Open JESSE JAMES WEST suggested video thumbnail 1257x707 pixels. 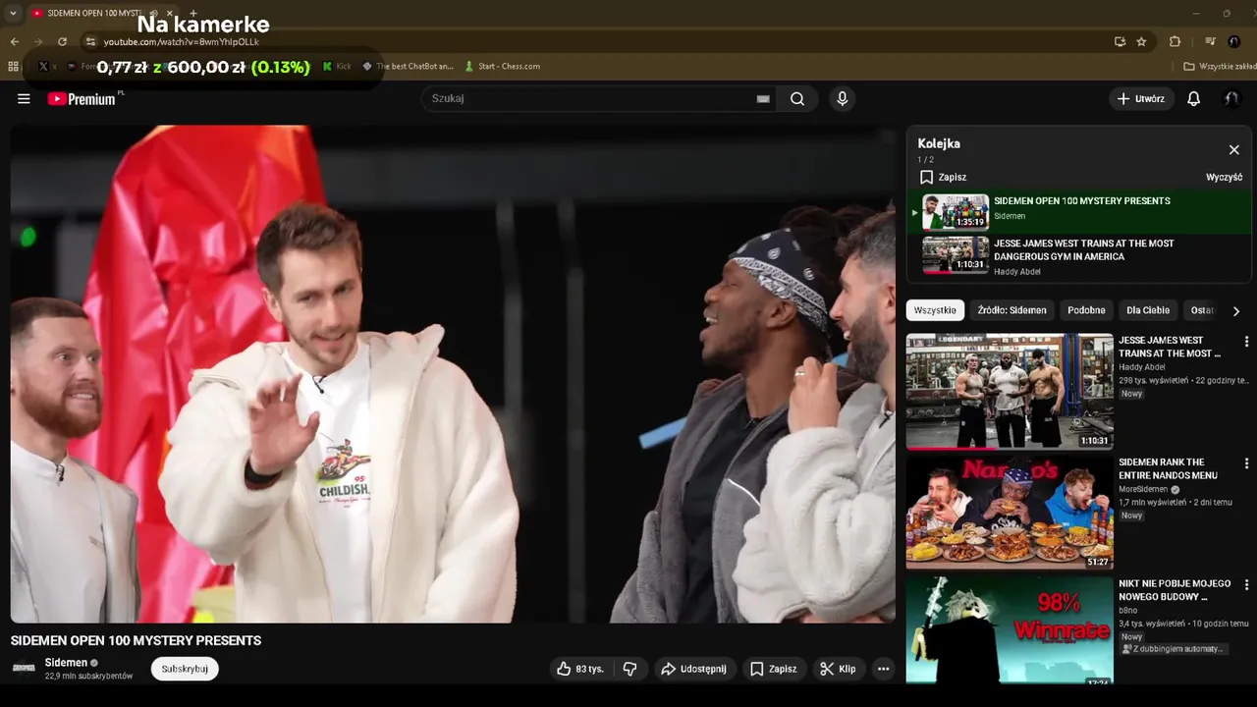(1010, 391)
